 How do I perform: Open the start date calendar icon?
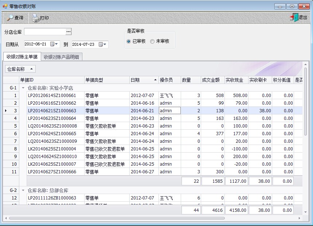pos(52,44)
